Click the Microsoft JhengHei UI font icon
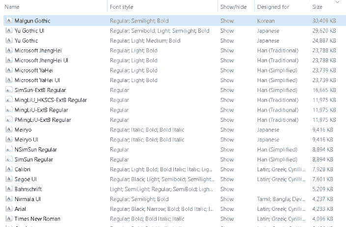This screenshot has width=346, height=227. point(9,60)
